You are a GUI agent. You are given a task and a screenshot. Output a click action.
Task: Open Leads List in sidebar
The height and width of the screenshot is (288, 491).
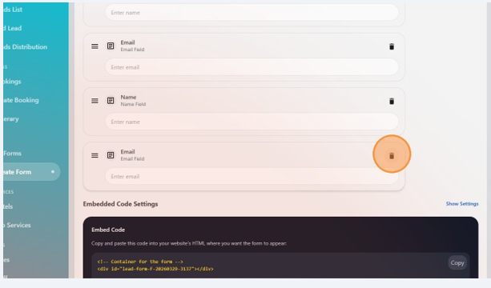point(13,10)
